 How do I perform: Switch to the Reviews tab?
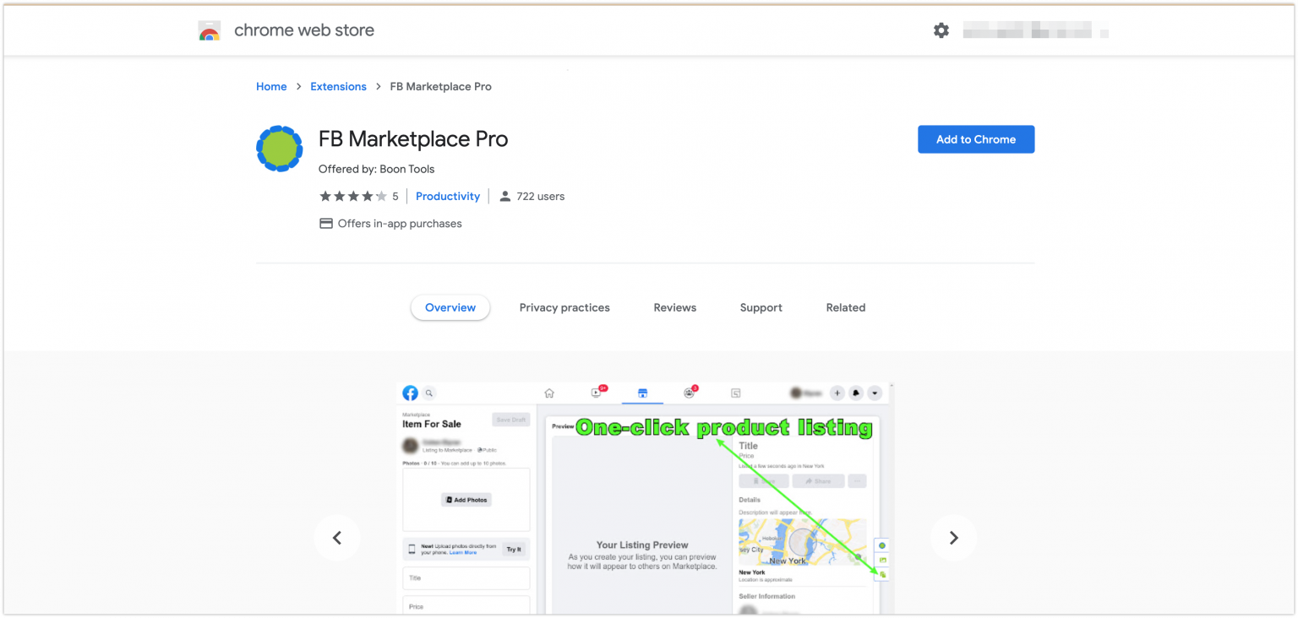click(675, 307)
